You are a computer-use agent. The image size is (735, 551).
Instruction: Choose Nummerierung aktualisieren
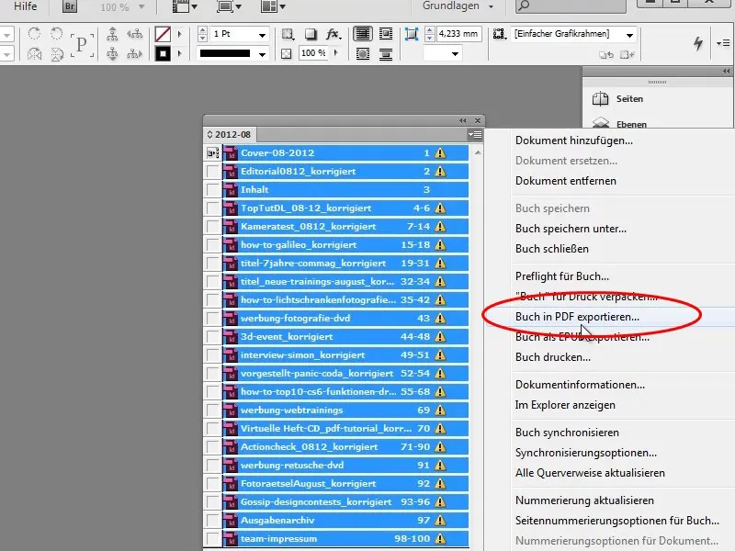(584, 500)
